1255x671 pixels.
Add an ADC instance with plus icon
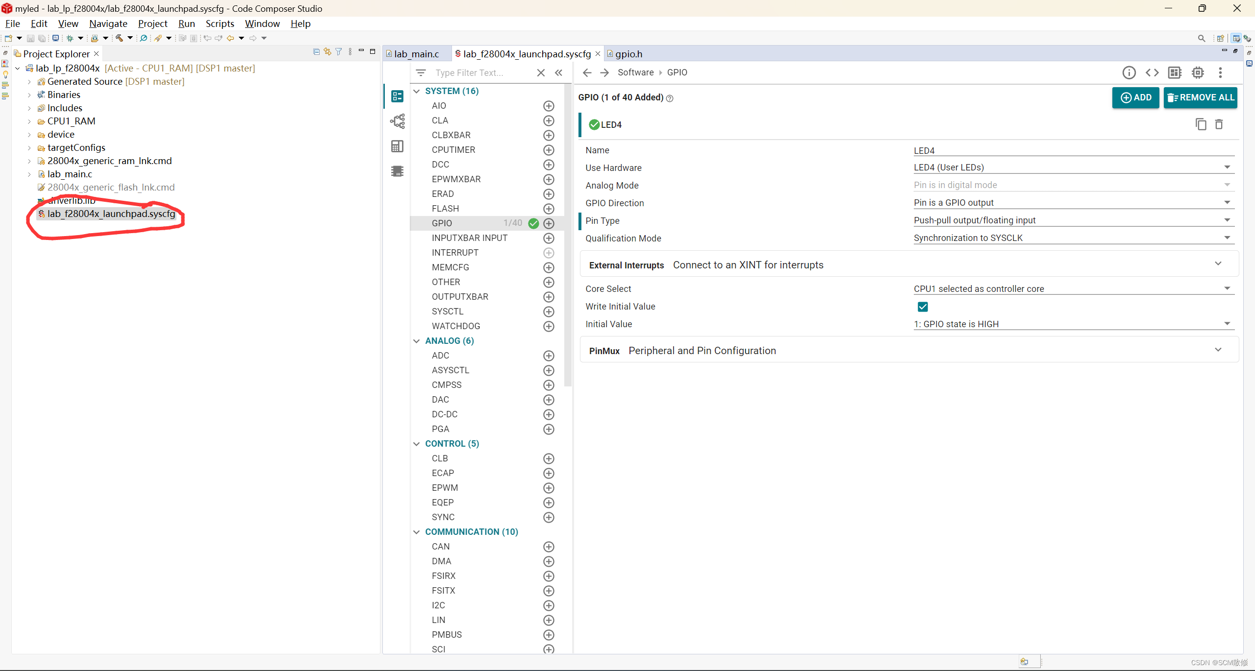pos(549,356)
